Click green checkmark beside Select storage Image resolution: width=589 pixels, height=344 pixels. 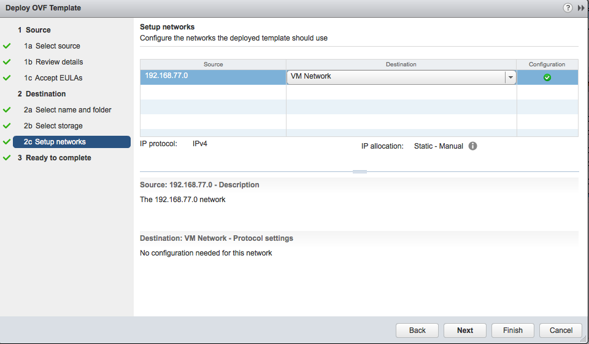click(7, 125)
